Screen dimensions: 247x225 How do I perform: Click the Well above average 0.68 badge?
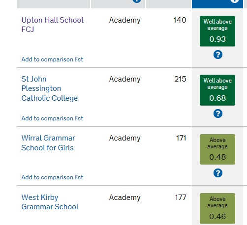tap(217, 90)
